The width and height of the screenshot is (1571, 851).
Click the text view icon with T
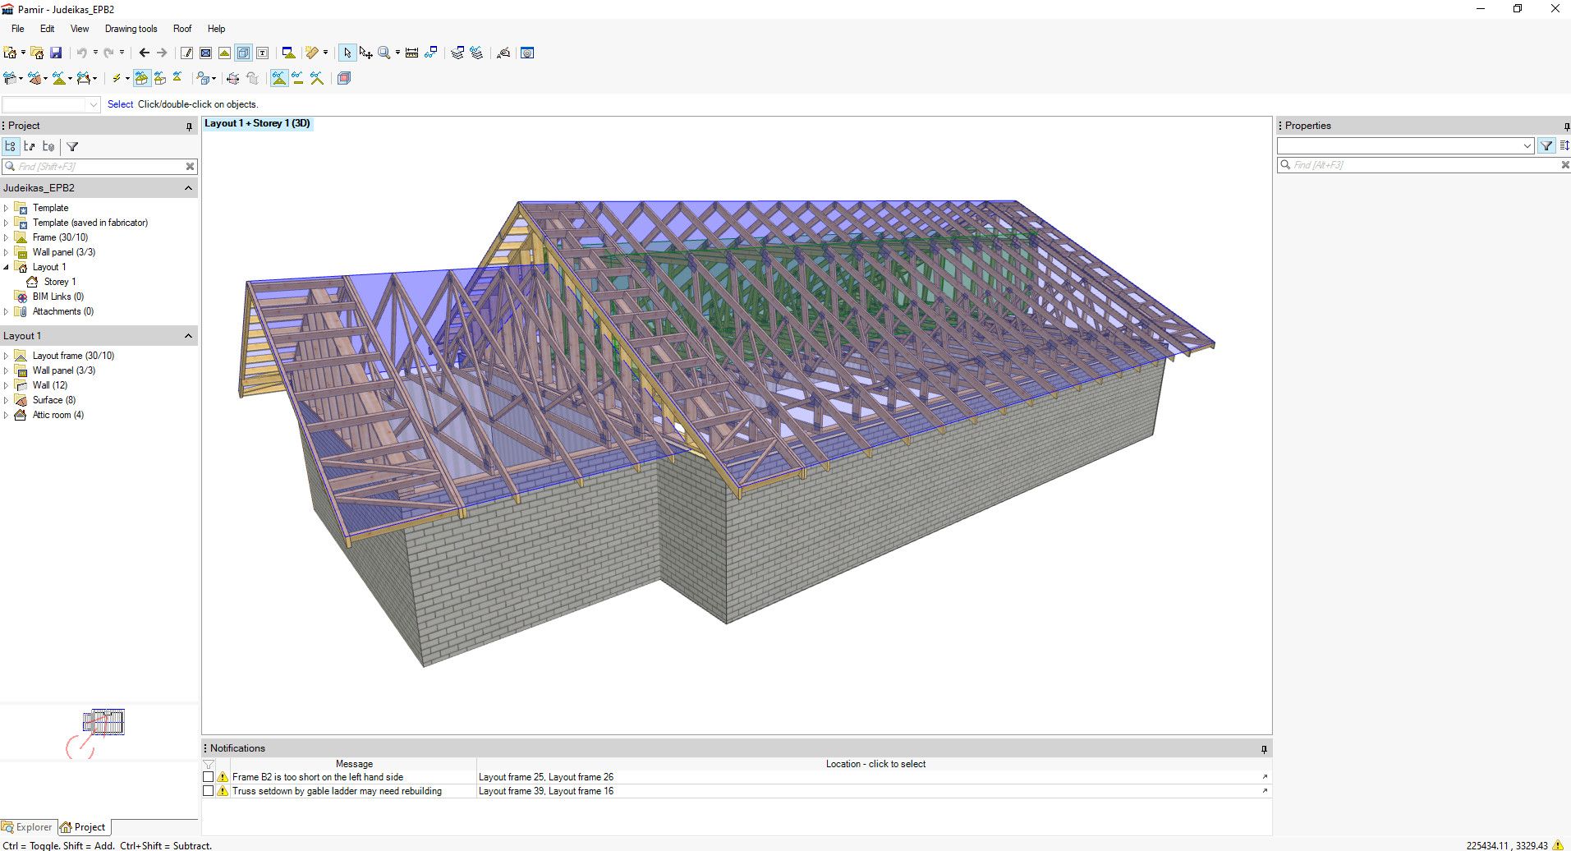click(x=263, y=53)
